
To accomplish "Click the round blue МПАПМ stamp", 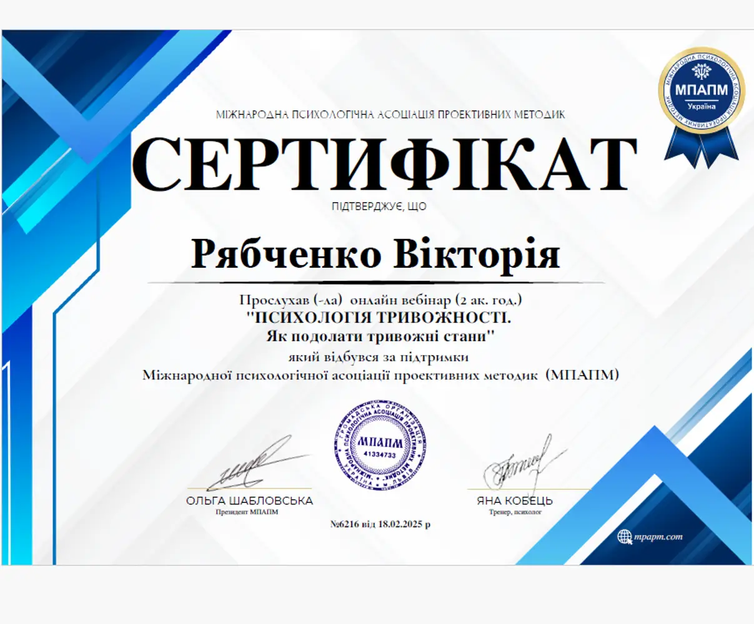I will click(x=380, y=446).
